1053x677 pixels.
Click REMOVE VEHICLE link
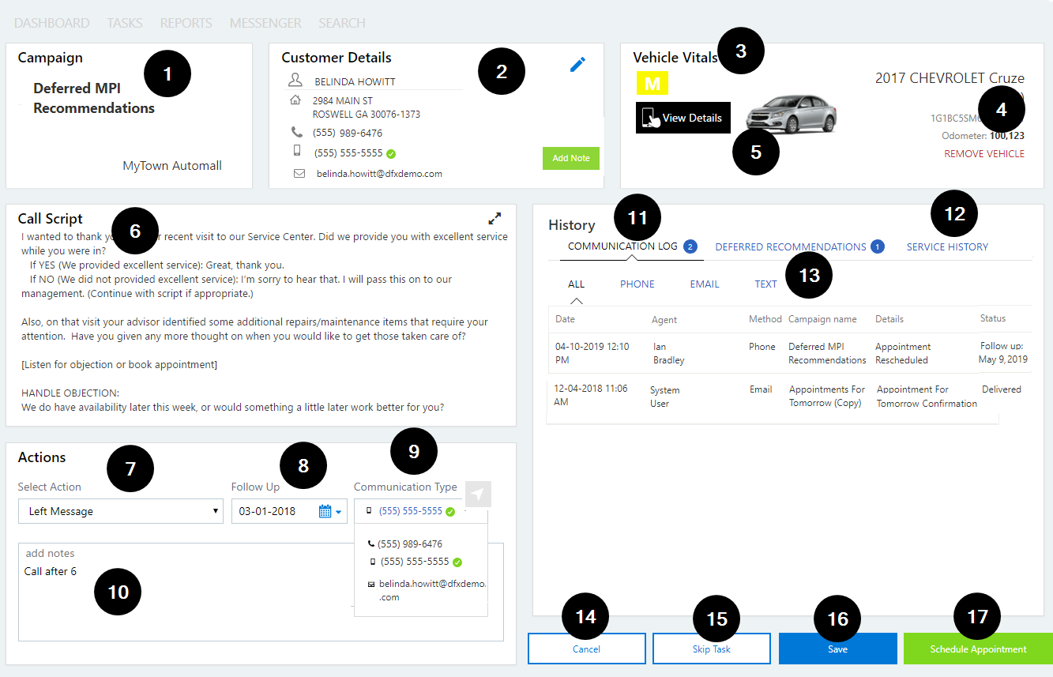pyautogui.click(x=984, y=153)
